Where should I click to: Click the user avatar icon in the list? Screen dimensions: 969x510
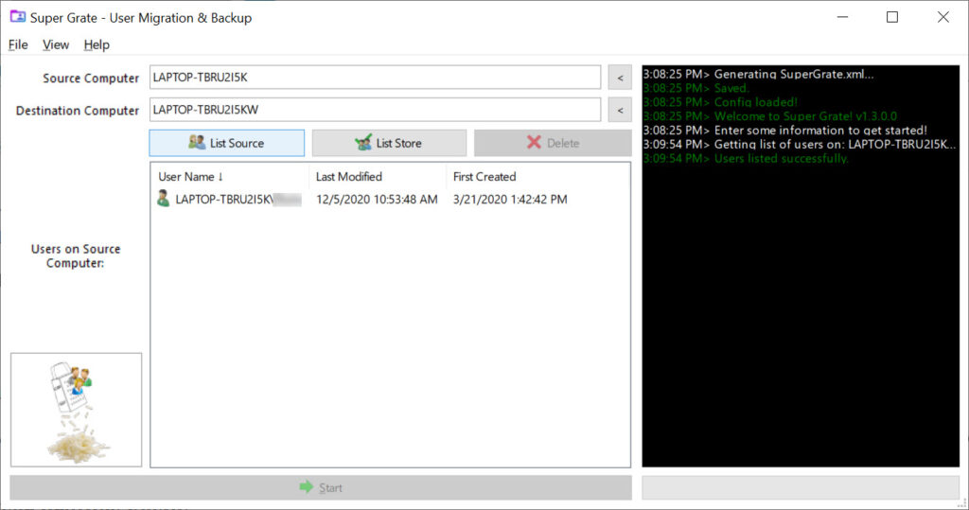coord(163,199)
